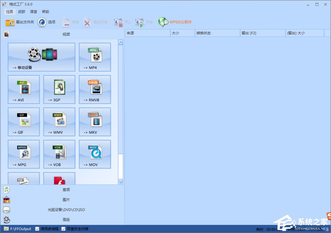This screenshot has height=233, width=331.
Task: Click the 输出文件夹 toolbar button
Action: point(20,22)
